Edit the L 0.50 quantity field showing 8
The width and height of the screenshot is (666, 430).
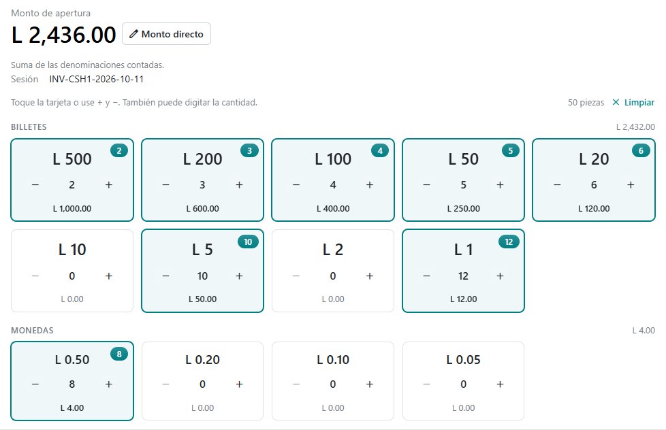(x=72, y=384)
